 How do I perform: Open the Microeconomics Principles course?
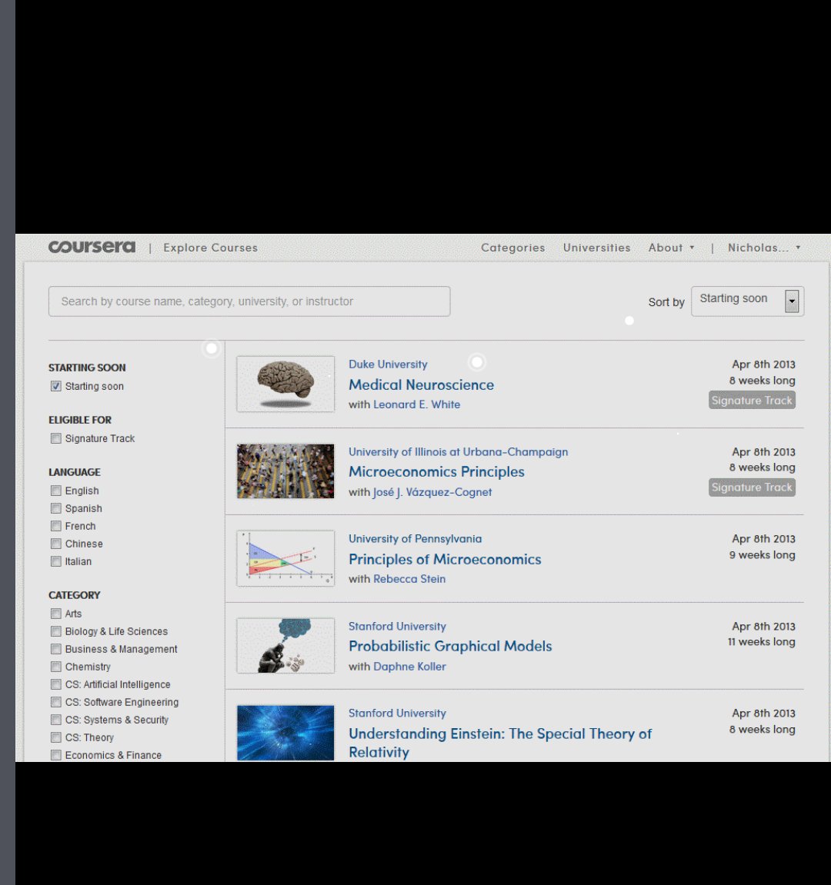(x=436, y=472)
